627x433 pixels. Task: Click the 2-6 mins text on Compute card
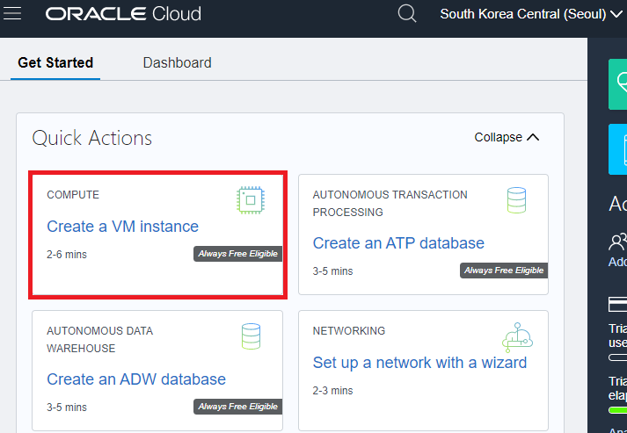click(66, 255)
